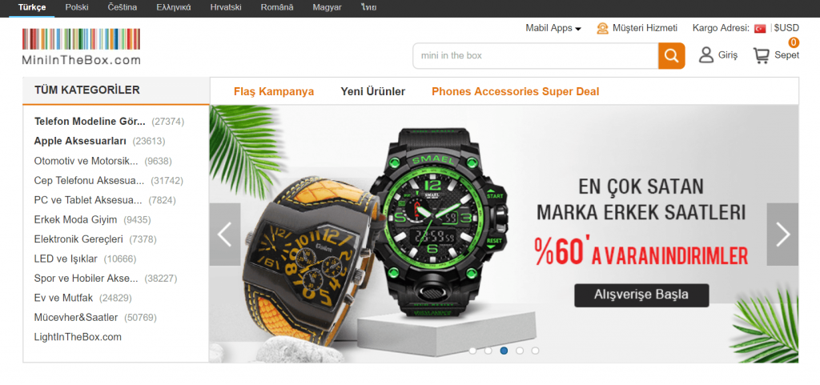
Task: Click the Müşteri Hizmeti headset icon
Action: (602, 28)
